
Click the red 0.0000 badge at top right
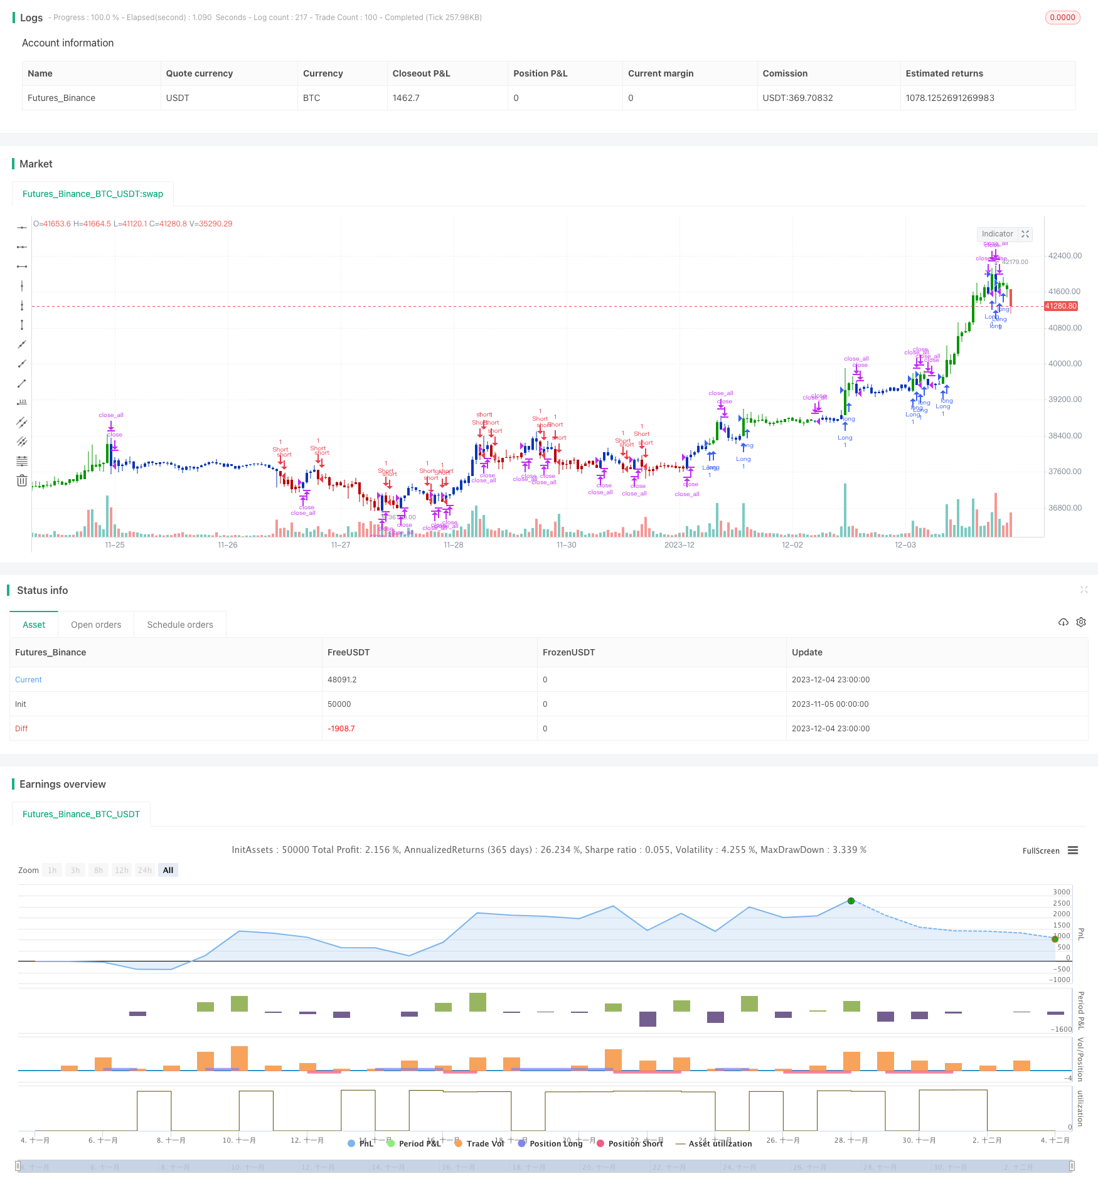pyautogui.click(x=1063, y=17)
